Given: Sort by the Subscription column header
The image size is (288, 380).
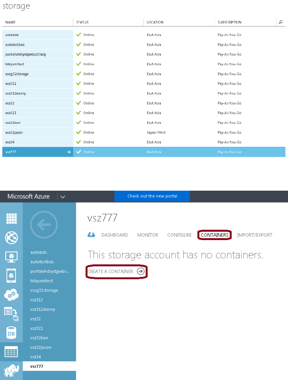Looking at the screenshot, I should pyautogui.click(x=229, y=22).
